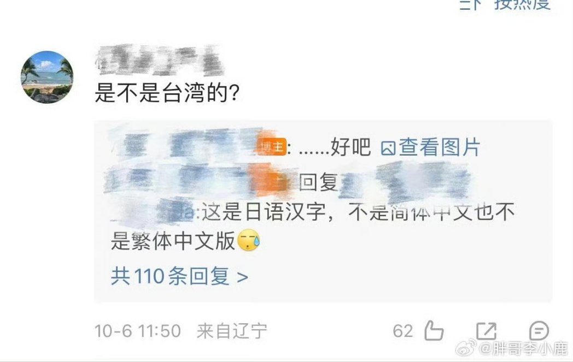
Task: Open the reply comment bubble icon
Action: 539,331
